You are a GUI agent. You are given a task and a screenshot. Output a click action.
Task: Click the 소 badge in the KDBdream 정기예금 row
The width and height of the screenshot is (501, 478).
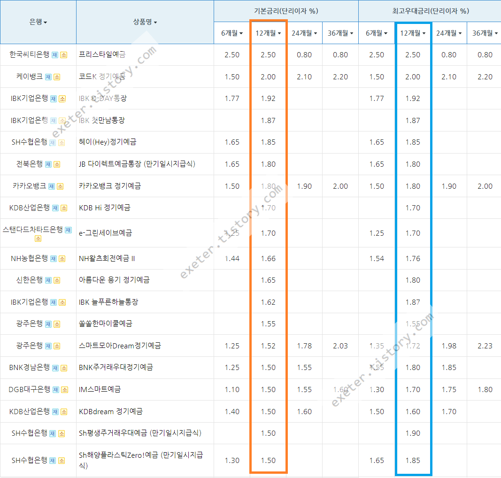coord(64,412)
